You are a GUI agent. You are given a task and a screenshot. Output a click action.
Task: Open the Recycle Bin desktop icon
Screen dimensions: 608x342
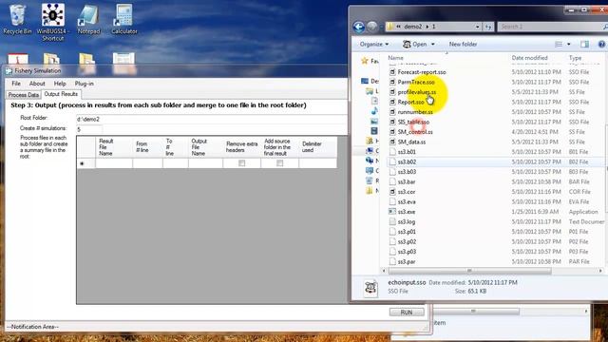(x=17, y=19)
